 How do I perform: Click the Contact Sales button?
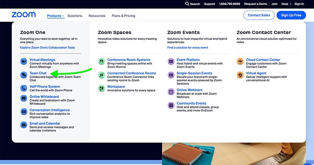point(259,15)
